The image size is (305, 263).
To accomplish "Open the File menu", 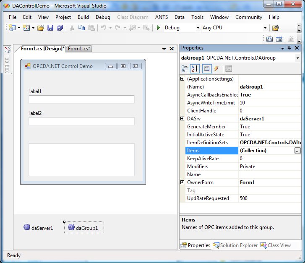I will coord(13,17).
